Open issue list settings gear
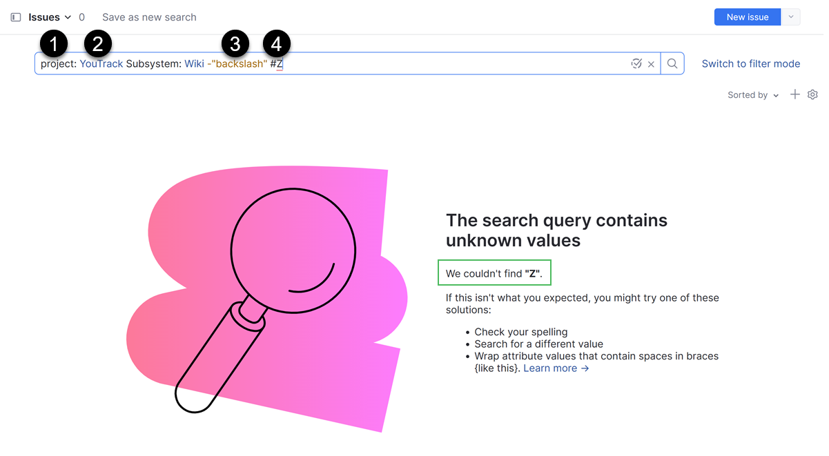The width and height of the screenshot is (829, 456). click(812, 95)
